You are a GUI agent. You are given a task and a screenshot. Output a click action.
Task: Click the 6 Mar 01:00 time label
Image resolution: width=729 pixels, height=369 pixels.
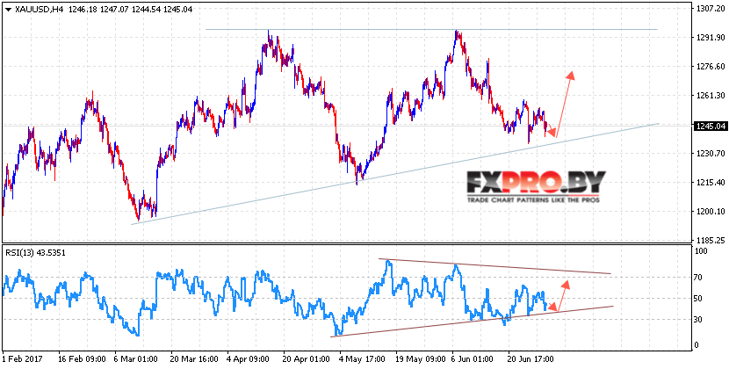coord(138,359)
